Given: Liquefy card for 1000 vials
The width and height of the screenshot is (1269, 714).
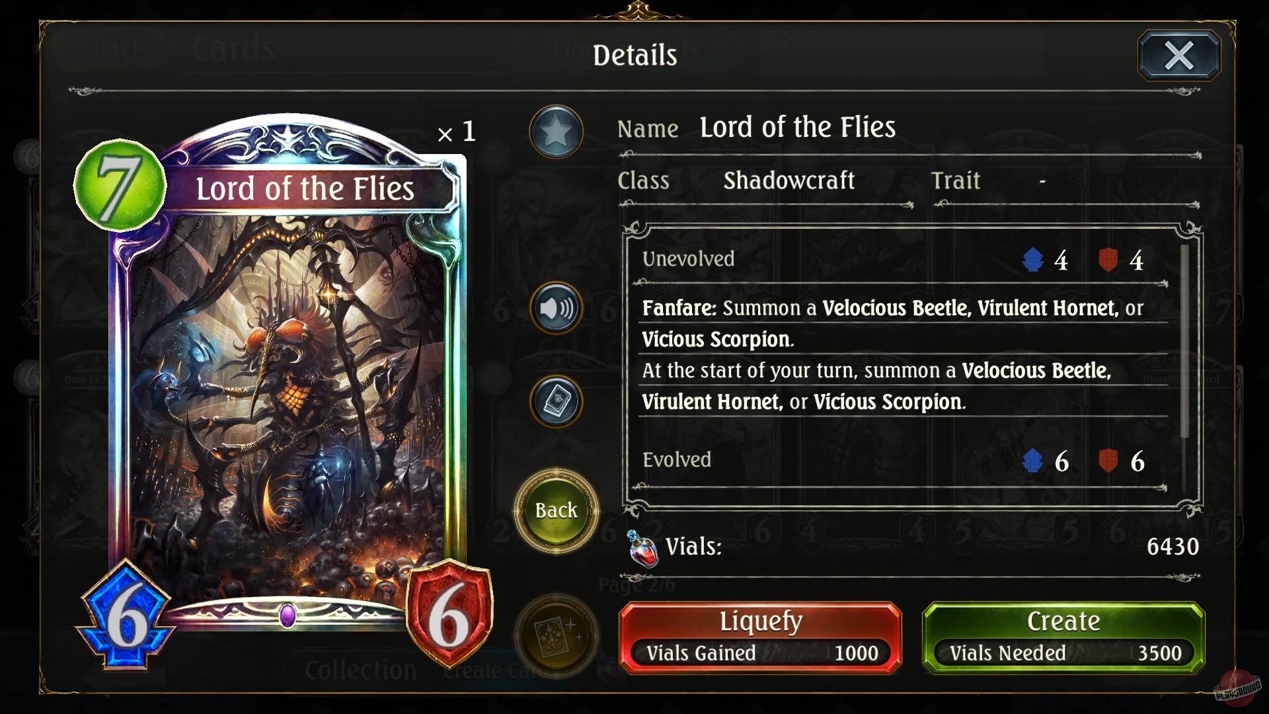Looking at the screenshot, I should pos(760,637).
